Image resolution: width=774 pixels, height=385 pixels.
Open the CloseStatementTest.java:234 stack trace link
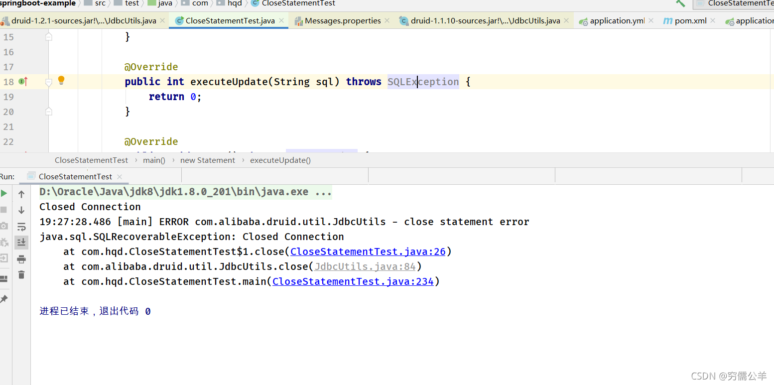click(x=353, y=281)
